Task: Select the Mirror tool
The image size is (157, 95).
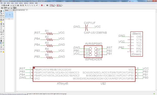Action: [1, 18]
